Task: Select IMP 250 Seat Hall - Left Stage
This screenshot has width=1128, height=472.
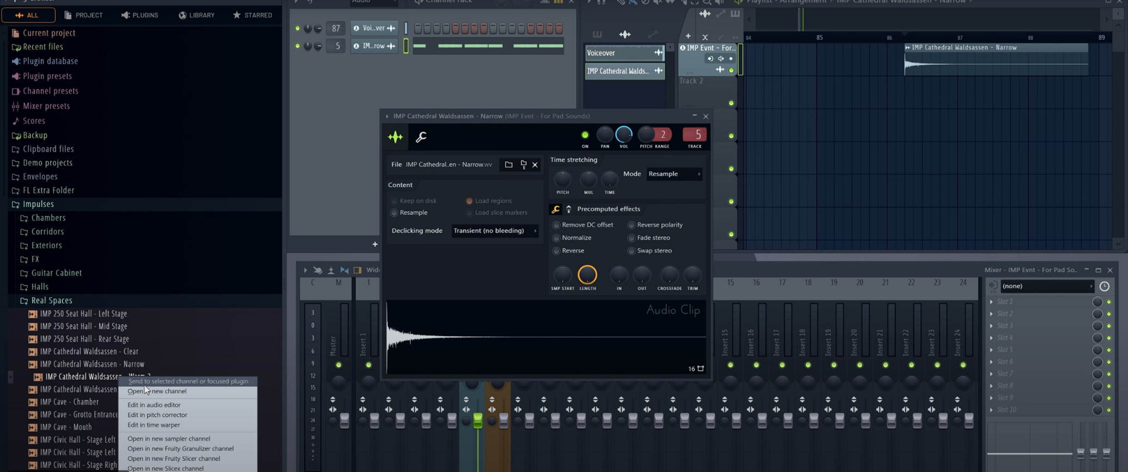Action: [x=83, y=314]
